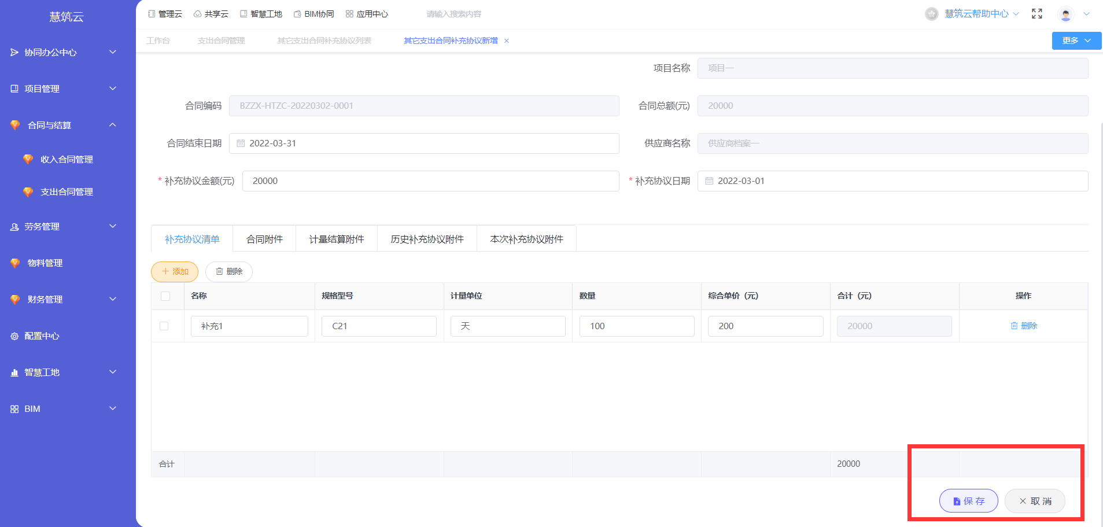The width and height of the screenshot is (1103, 527).
Task: Click the 补充协议金额(元) input field
Action: 431,181
